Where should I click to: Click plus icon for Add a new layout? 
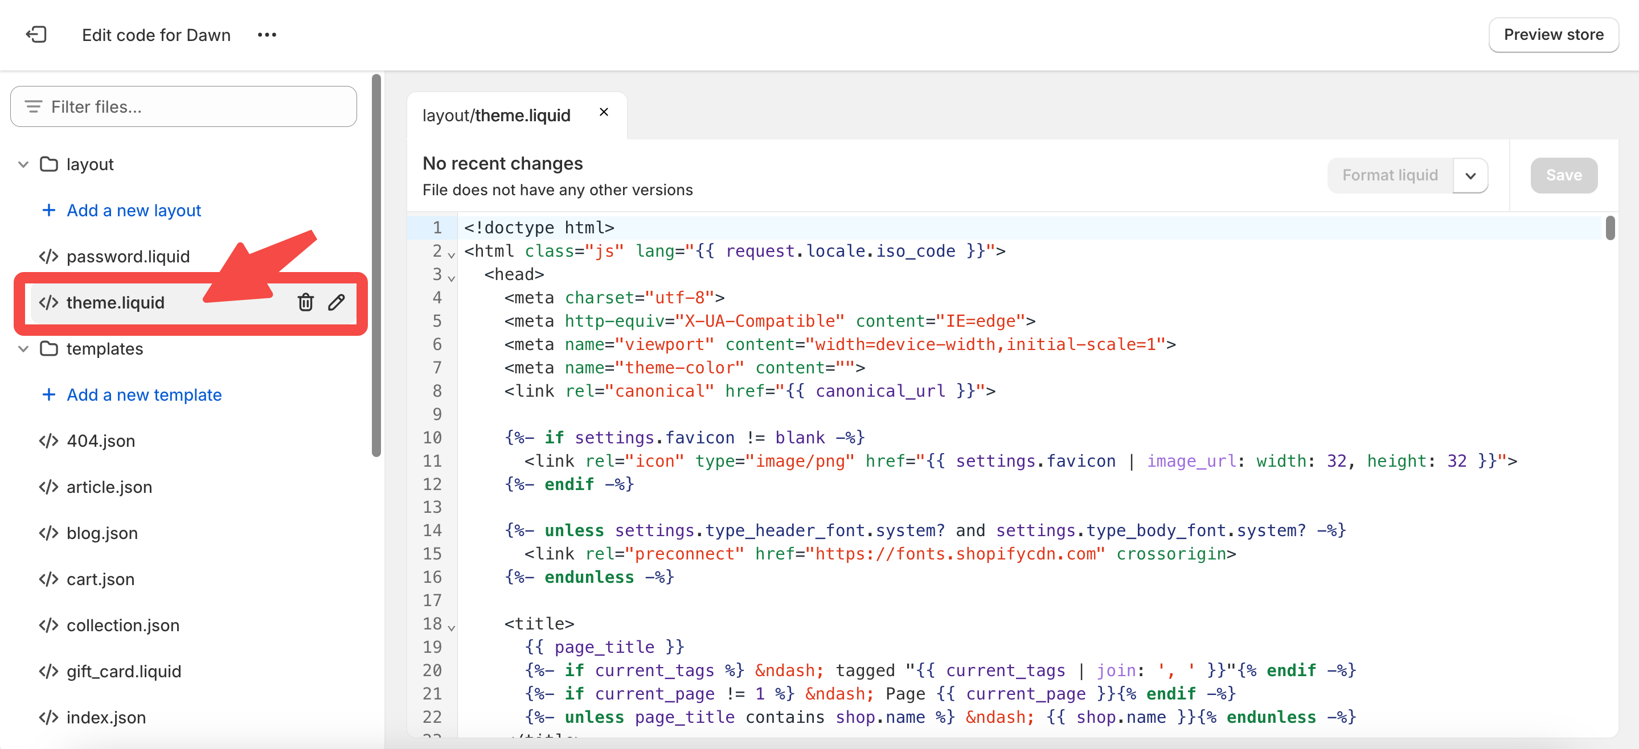click(x=48, y=211)
